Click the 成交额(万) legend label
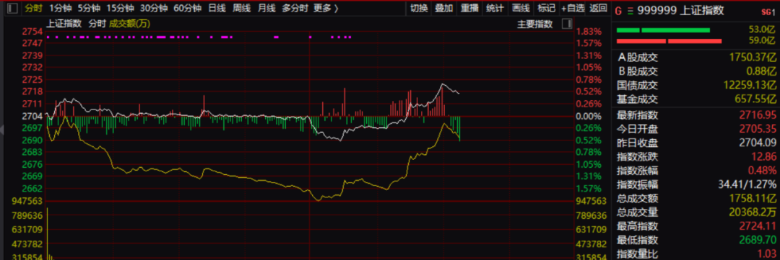Screen dimensions: 780x260 [130, 23]
